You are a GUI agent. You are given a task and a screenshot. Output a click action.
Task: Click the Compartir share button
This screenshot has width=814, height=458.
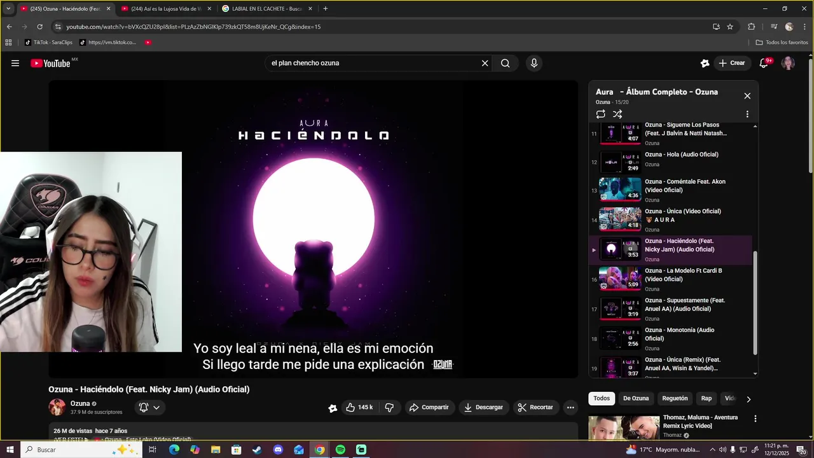(x=429, y=407)
